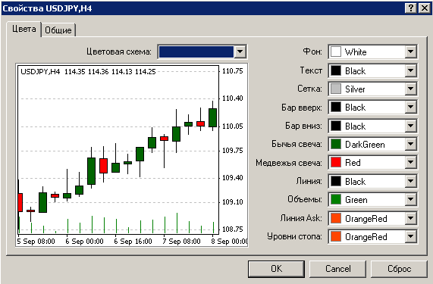Click the White swatch for Фон
This screenshot has width=433, height=284.
[336, 51]
